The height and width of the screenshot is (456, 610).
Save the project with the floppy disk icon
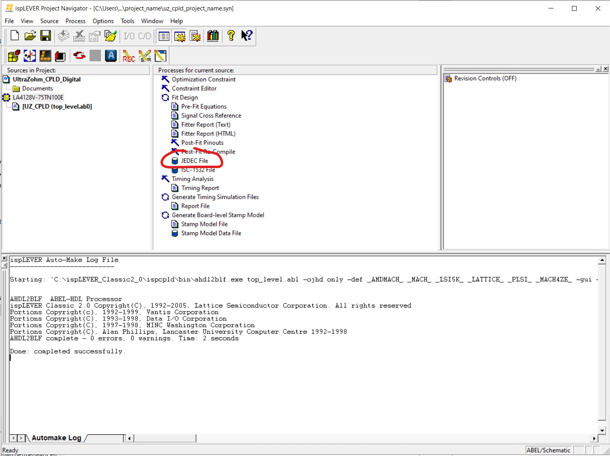pos(45,36)
